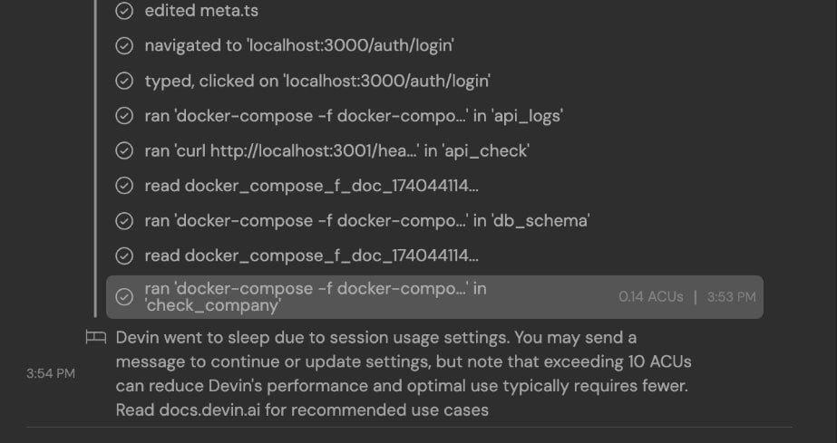Select 'typed, clicked on' login step entry
The image size is (837, 443).
pos(317,82)
